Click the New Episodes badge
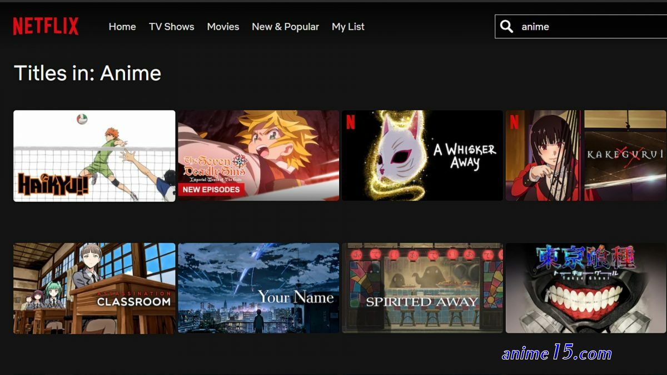The image size is (667, 375). [x=211, y=189]
